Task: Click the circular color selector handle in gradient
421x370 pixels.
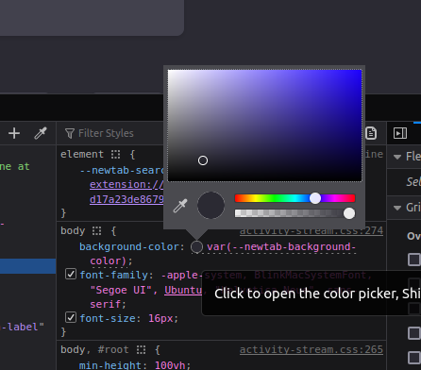Action: pos(203,160)
